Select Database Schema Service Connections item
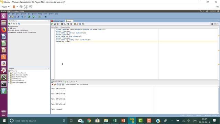 [23, 32]
